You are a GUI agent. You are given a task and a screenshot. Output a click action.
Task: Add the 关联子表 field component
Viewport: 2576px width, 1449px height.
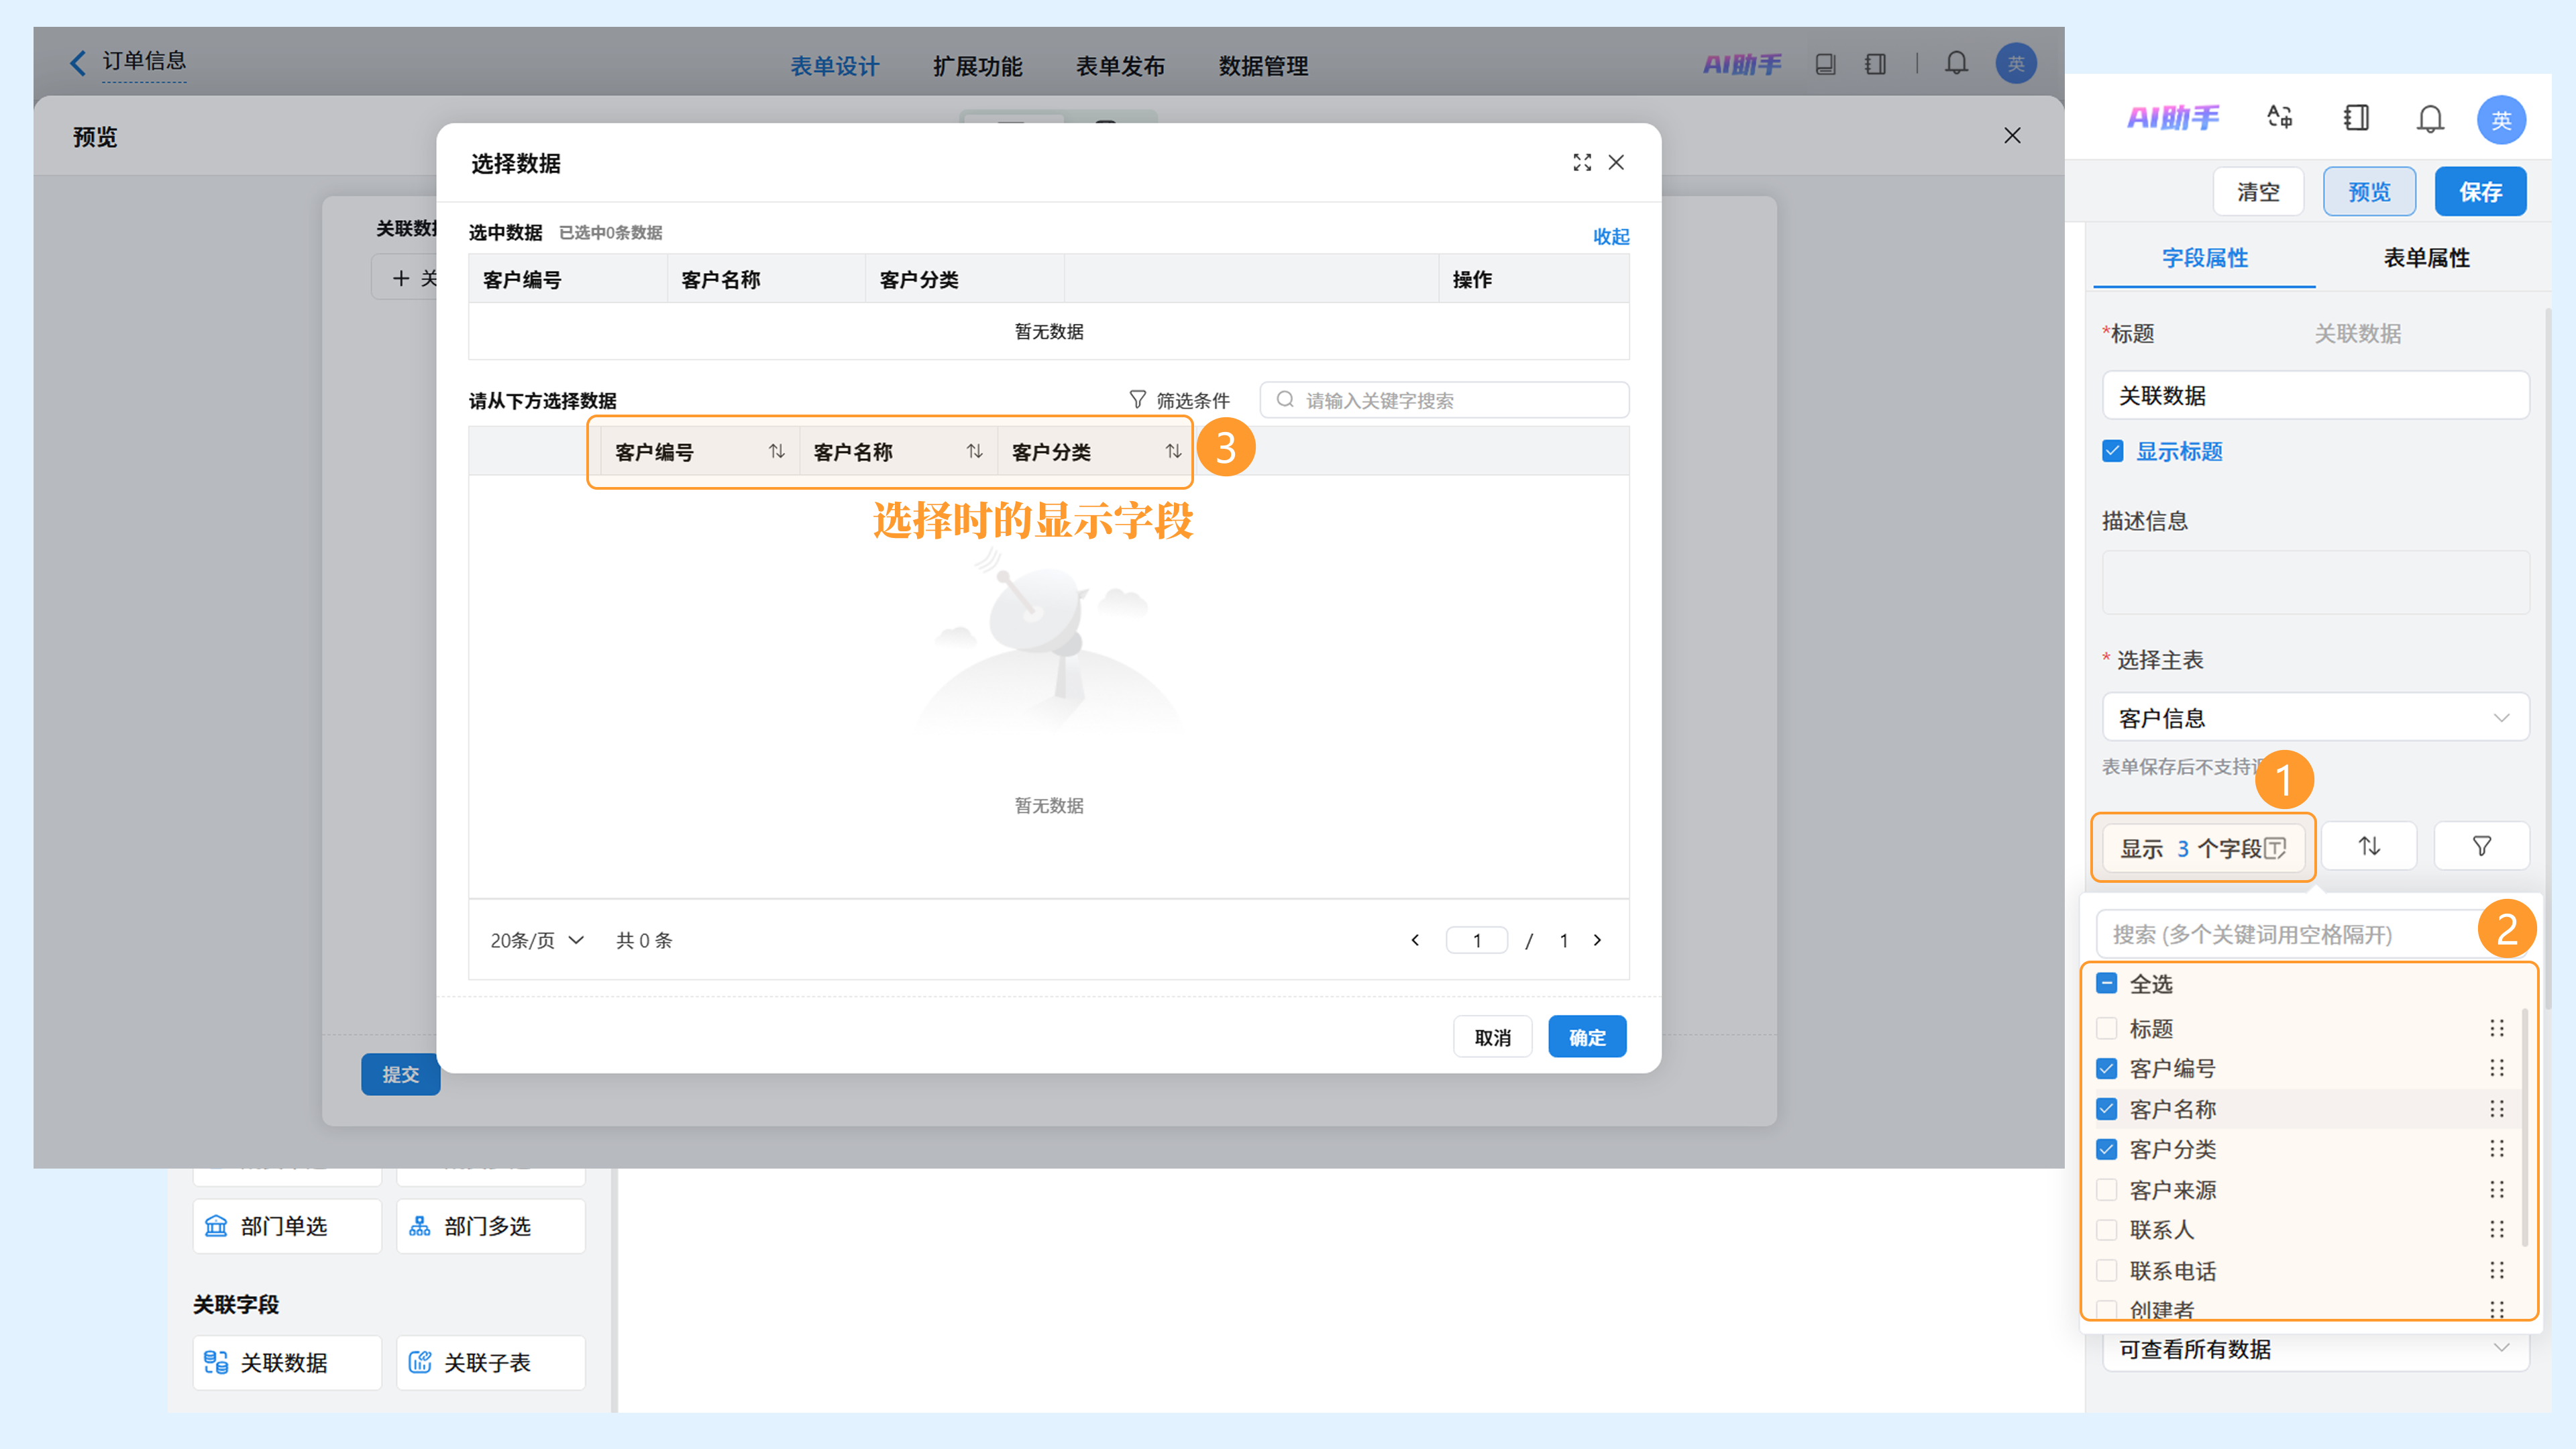tap(491, 1362)
